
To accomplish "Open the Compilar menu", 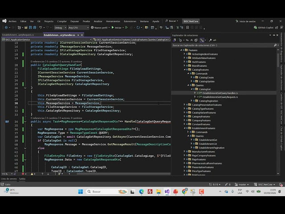I will [x=62, y=21].
